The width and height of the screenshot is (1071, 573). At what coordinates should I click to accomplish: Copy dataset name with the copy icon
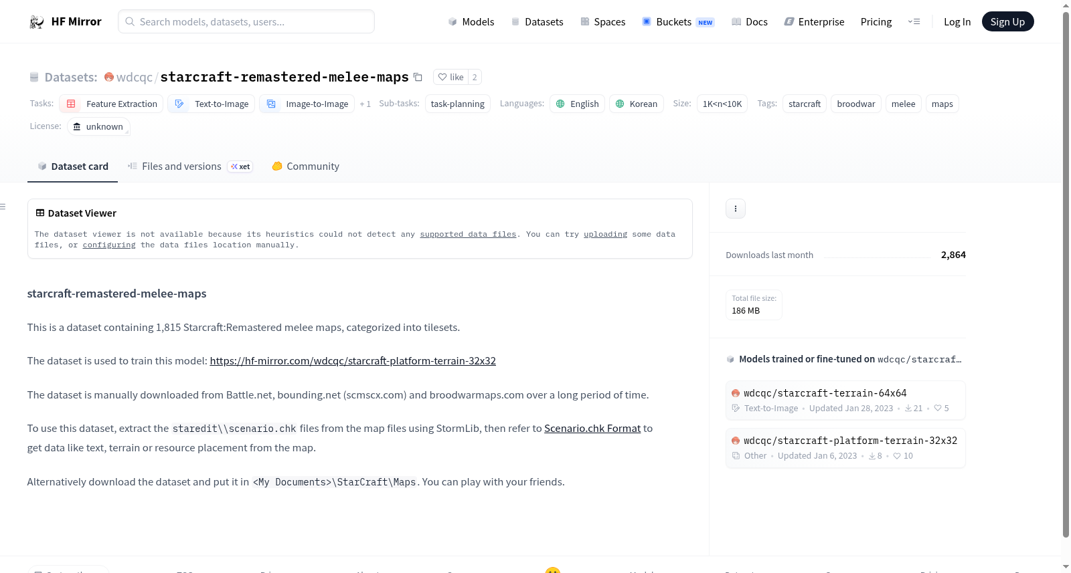coord(418,77)
